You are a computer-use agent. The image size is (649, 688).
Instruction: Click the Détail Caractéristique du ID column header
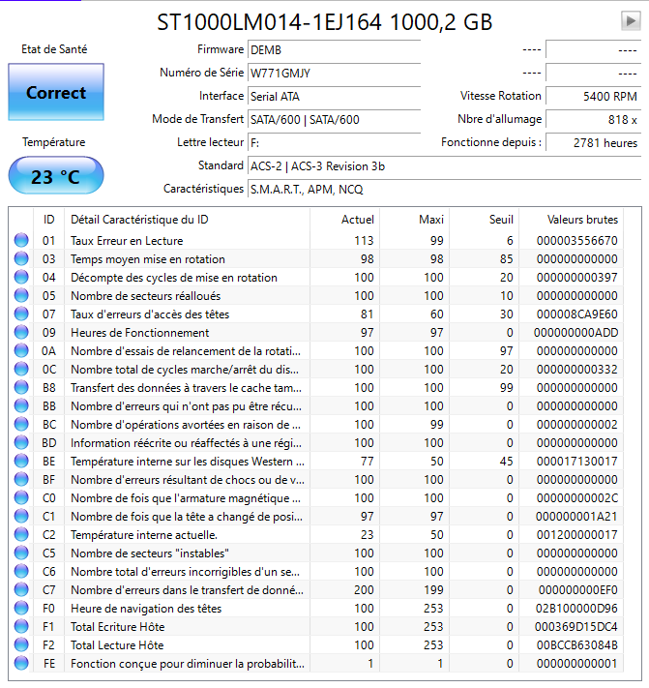(187, 220)
